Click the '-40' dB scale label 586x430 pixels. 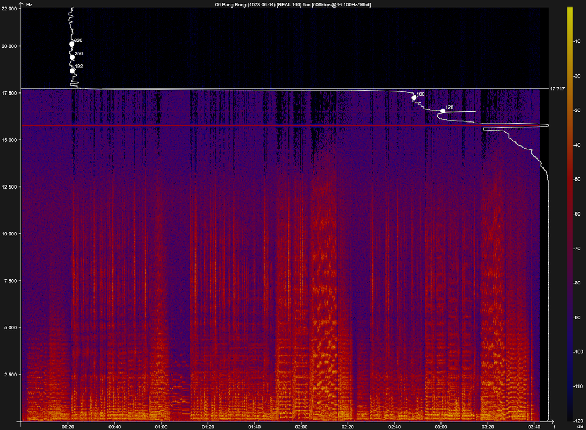tap(577, 145)
